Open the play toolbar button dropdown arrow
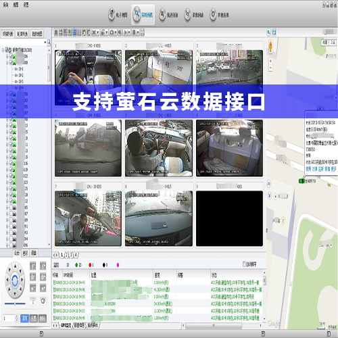 (x=129, y=32)
